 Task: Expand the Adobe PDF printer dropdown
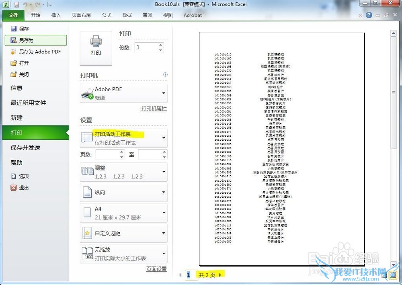pos(164,93)
